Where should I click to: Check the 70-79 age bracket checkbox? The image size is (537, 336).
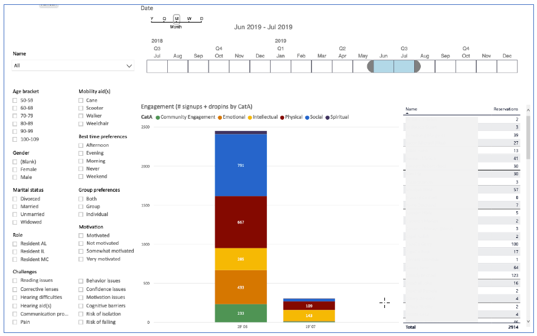coord(15,116)
